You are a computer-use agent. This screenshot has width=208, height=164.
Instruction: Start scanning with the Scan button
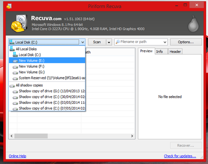97,42
